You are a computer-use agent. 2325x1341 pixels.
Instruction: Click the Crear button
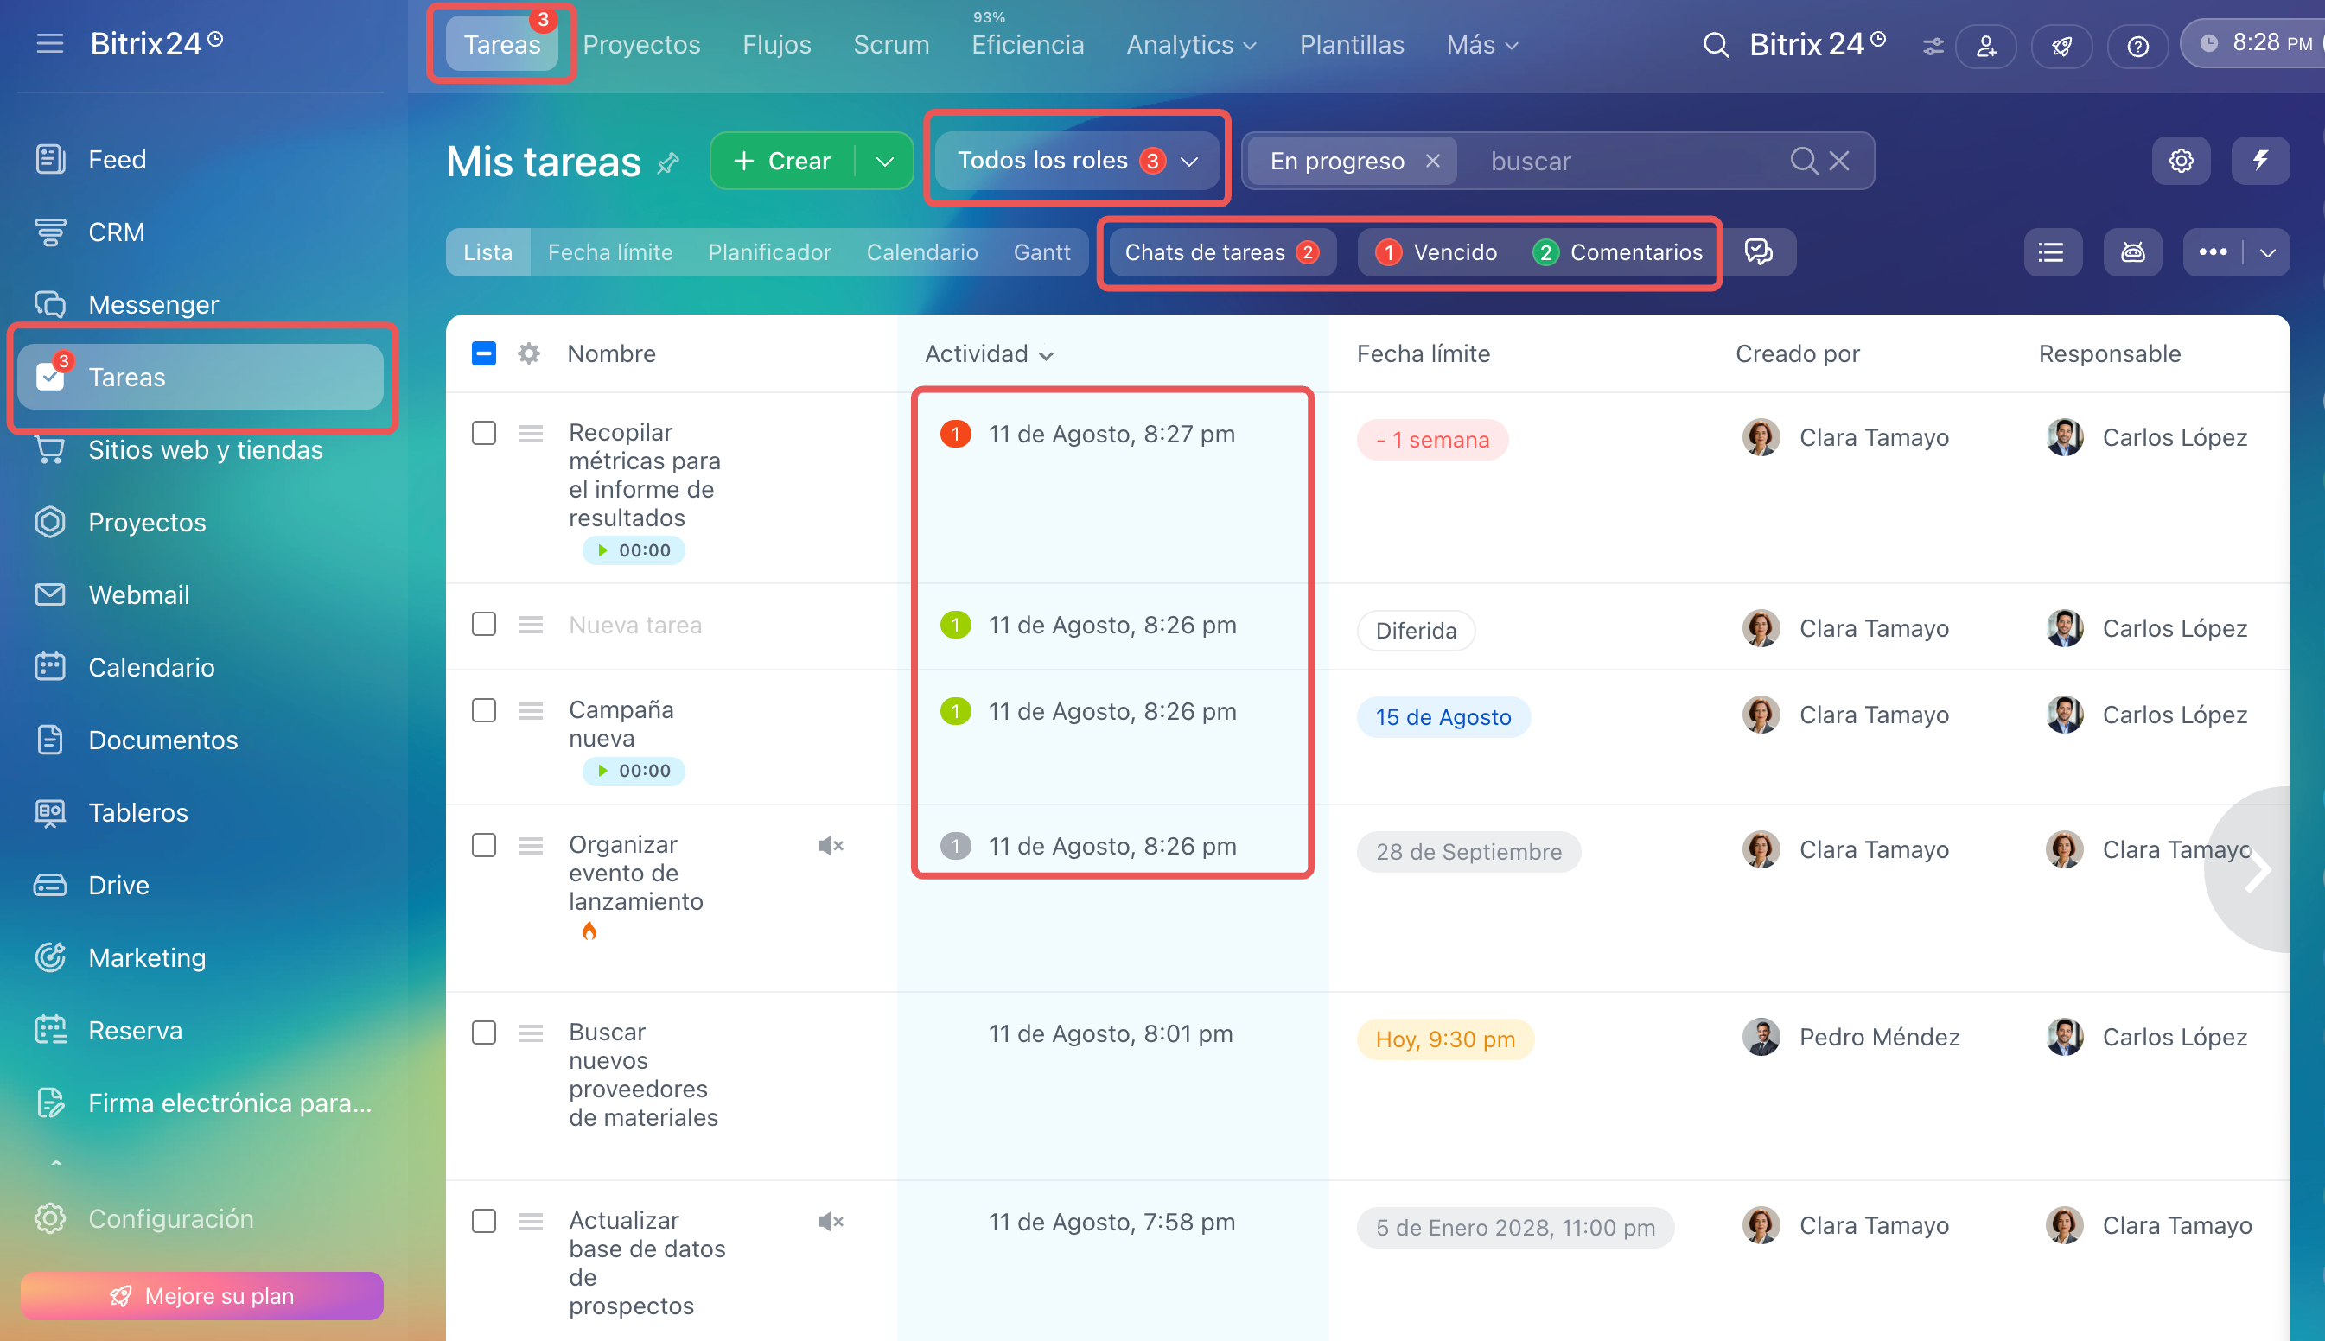783,162
